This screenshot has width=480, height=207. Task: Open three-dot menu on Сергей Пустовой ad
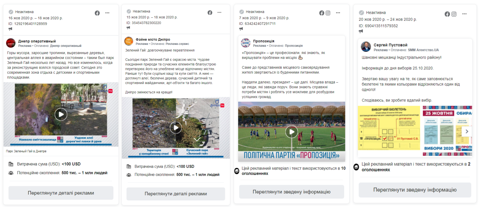coord(464,14)
